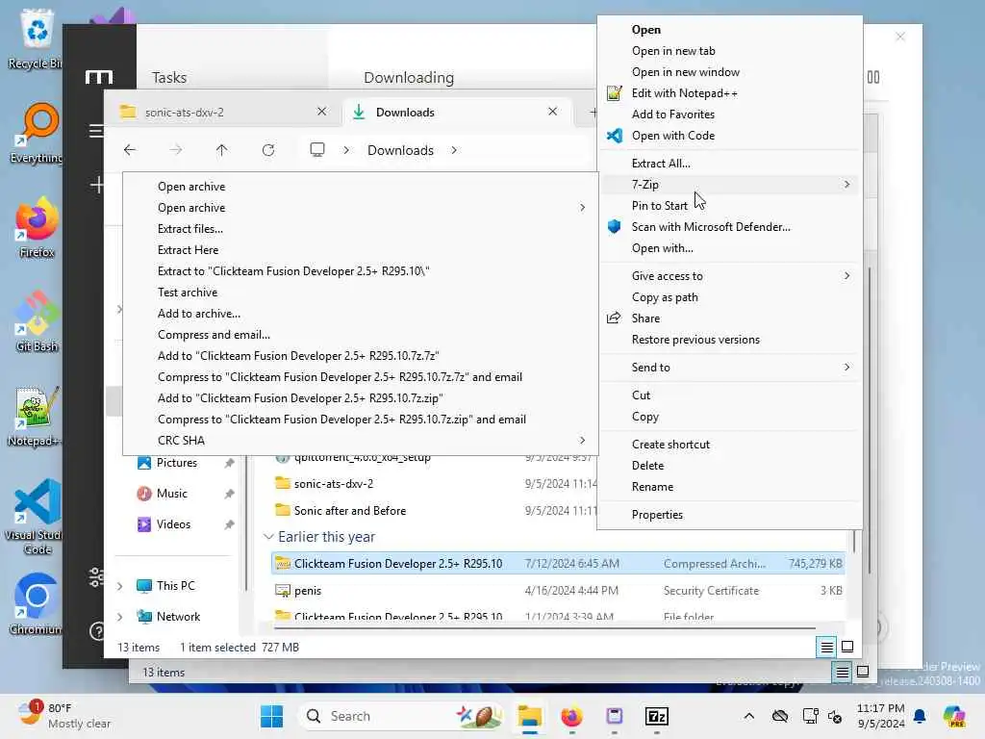Go back with Explorer back arrow
Screen dimensions: 985x739
click(130, 150)
